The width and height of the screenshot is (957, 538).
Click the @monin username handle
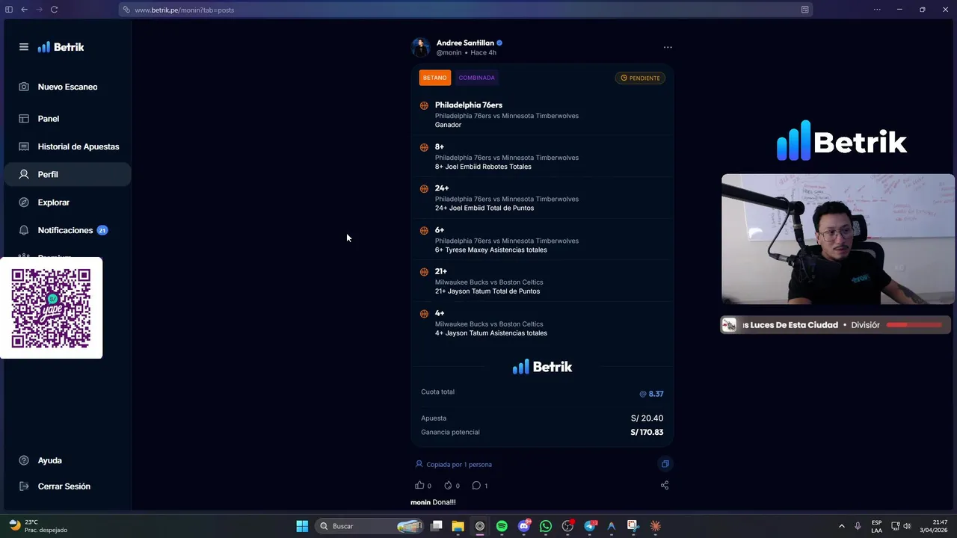click(x=449, y=53)
